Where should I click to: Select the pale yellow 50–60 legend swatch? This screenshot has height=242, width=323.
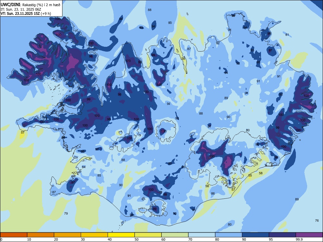[x=148, y=235]
